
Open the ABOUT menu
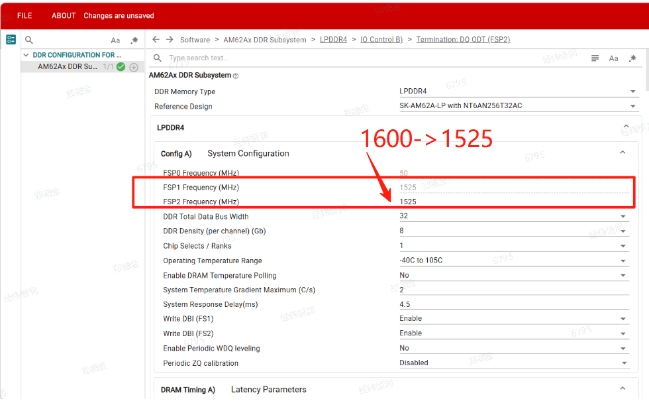[64, 16]
